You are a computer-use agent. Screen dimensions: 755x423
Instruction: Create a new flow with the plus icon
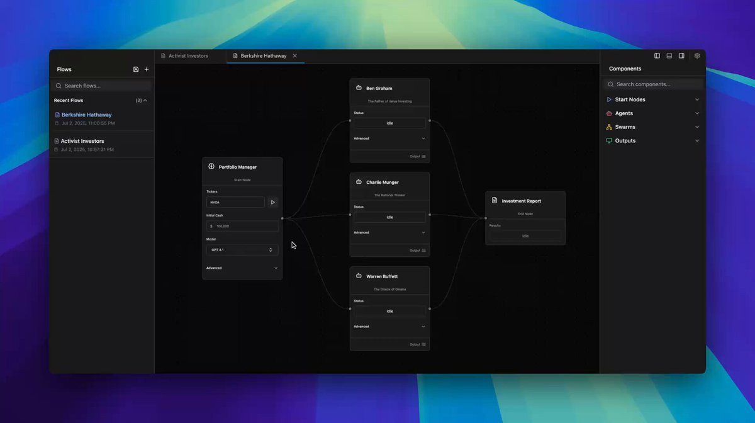[x=147, y=69]
